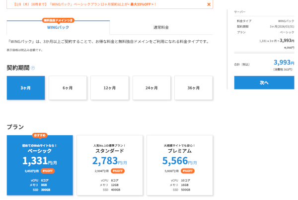Image resolution: width=298 pixels, height=200 pixels.
Task: Select the 3ヶ月 contract period
Action: coord(26,88)
